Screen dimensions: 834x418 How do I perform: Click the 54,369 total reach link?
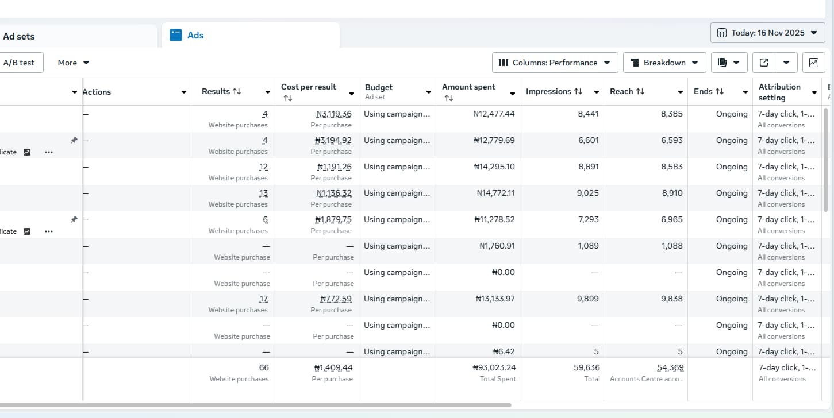pos(670,367)
